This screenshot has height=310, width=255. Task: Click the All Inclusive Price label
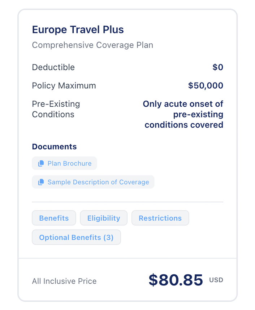(x=64, y=281)
